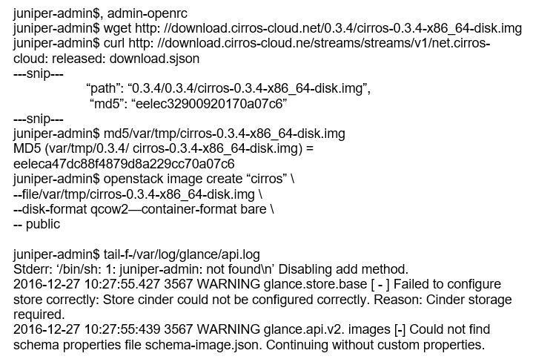533x359 pixels.
Task: Click the computed hash eeleca47dc88f4879d8a229cc70a07c6
Action: [x=124, y=163]
